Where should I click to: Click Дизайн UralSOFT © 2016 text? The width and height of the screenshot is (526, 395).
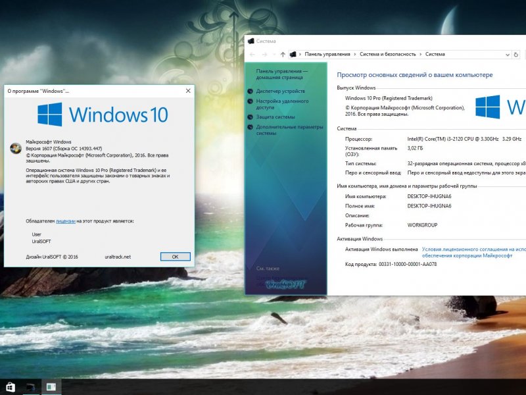click(x=52, y=257)
